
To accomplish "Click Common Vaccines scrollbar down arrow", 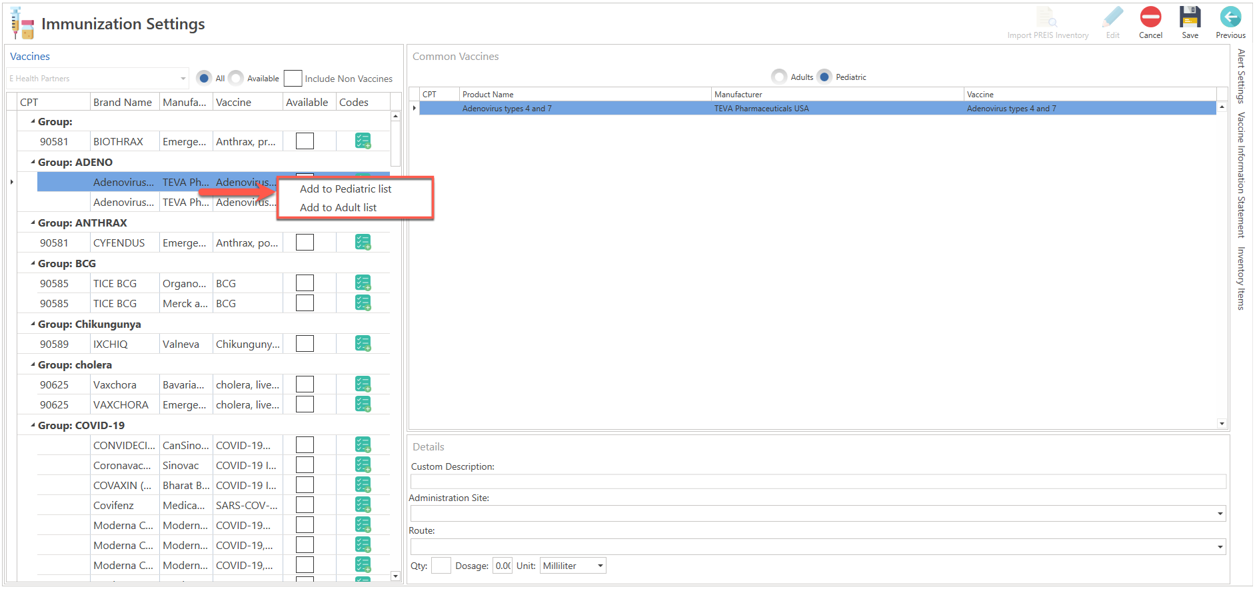I will click(x=1222, y=423).
